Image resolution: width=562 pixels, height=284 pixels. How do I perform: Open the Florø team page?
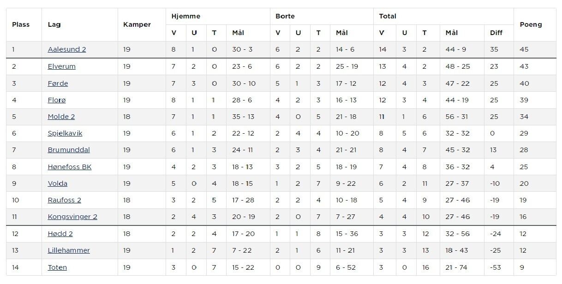point(57,100)
